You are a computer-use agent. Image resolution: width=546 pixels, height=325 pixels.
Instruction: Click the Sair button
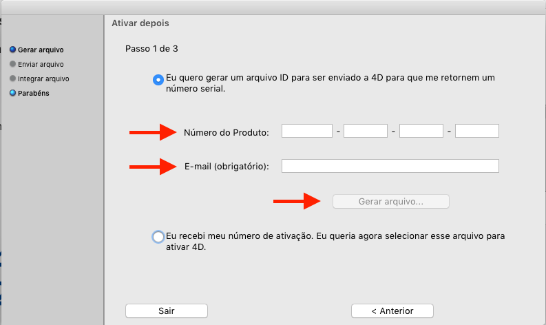click(166, 311)
